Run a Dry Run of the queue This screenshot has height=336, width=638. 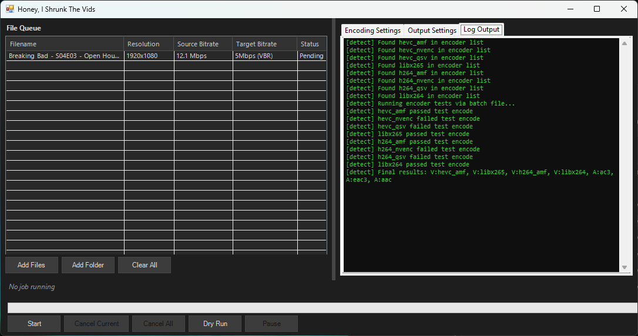215,324
